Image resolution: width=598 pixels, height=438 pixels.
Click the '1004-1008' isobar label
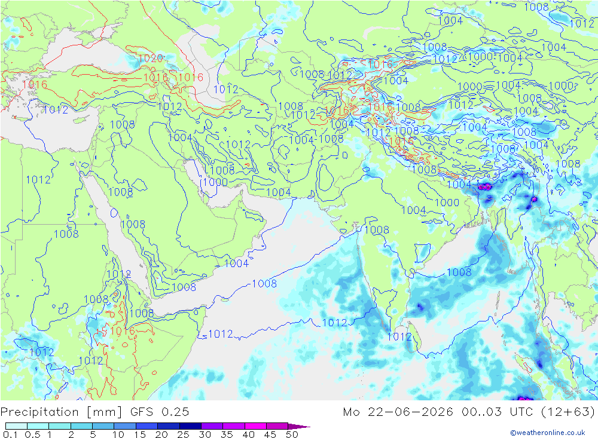pyautogui.click(x=316, y=139)
